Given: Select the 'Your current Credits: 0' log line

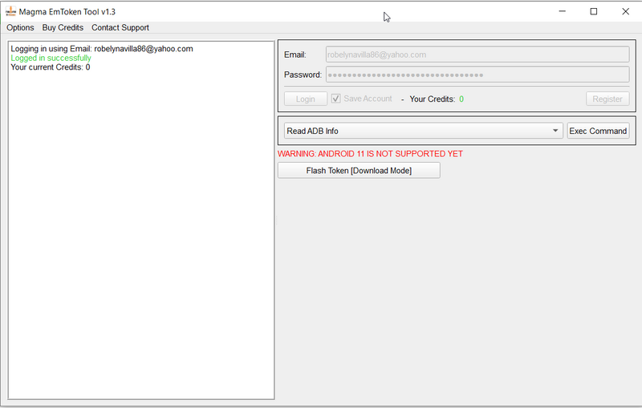Looking at the screenshot, I should click(51, 67).
